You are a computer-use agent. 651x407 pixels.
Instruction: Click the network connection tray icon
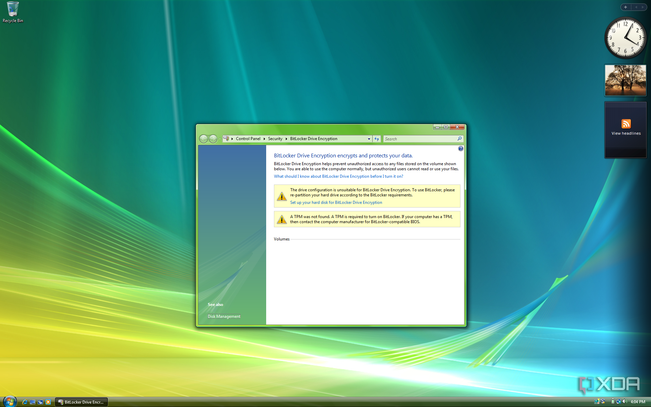coord(619,402)
